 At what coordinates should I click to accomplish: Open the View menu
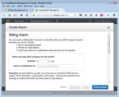[x=13, y=6]
